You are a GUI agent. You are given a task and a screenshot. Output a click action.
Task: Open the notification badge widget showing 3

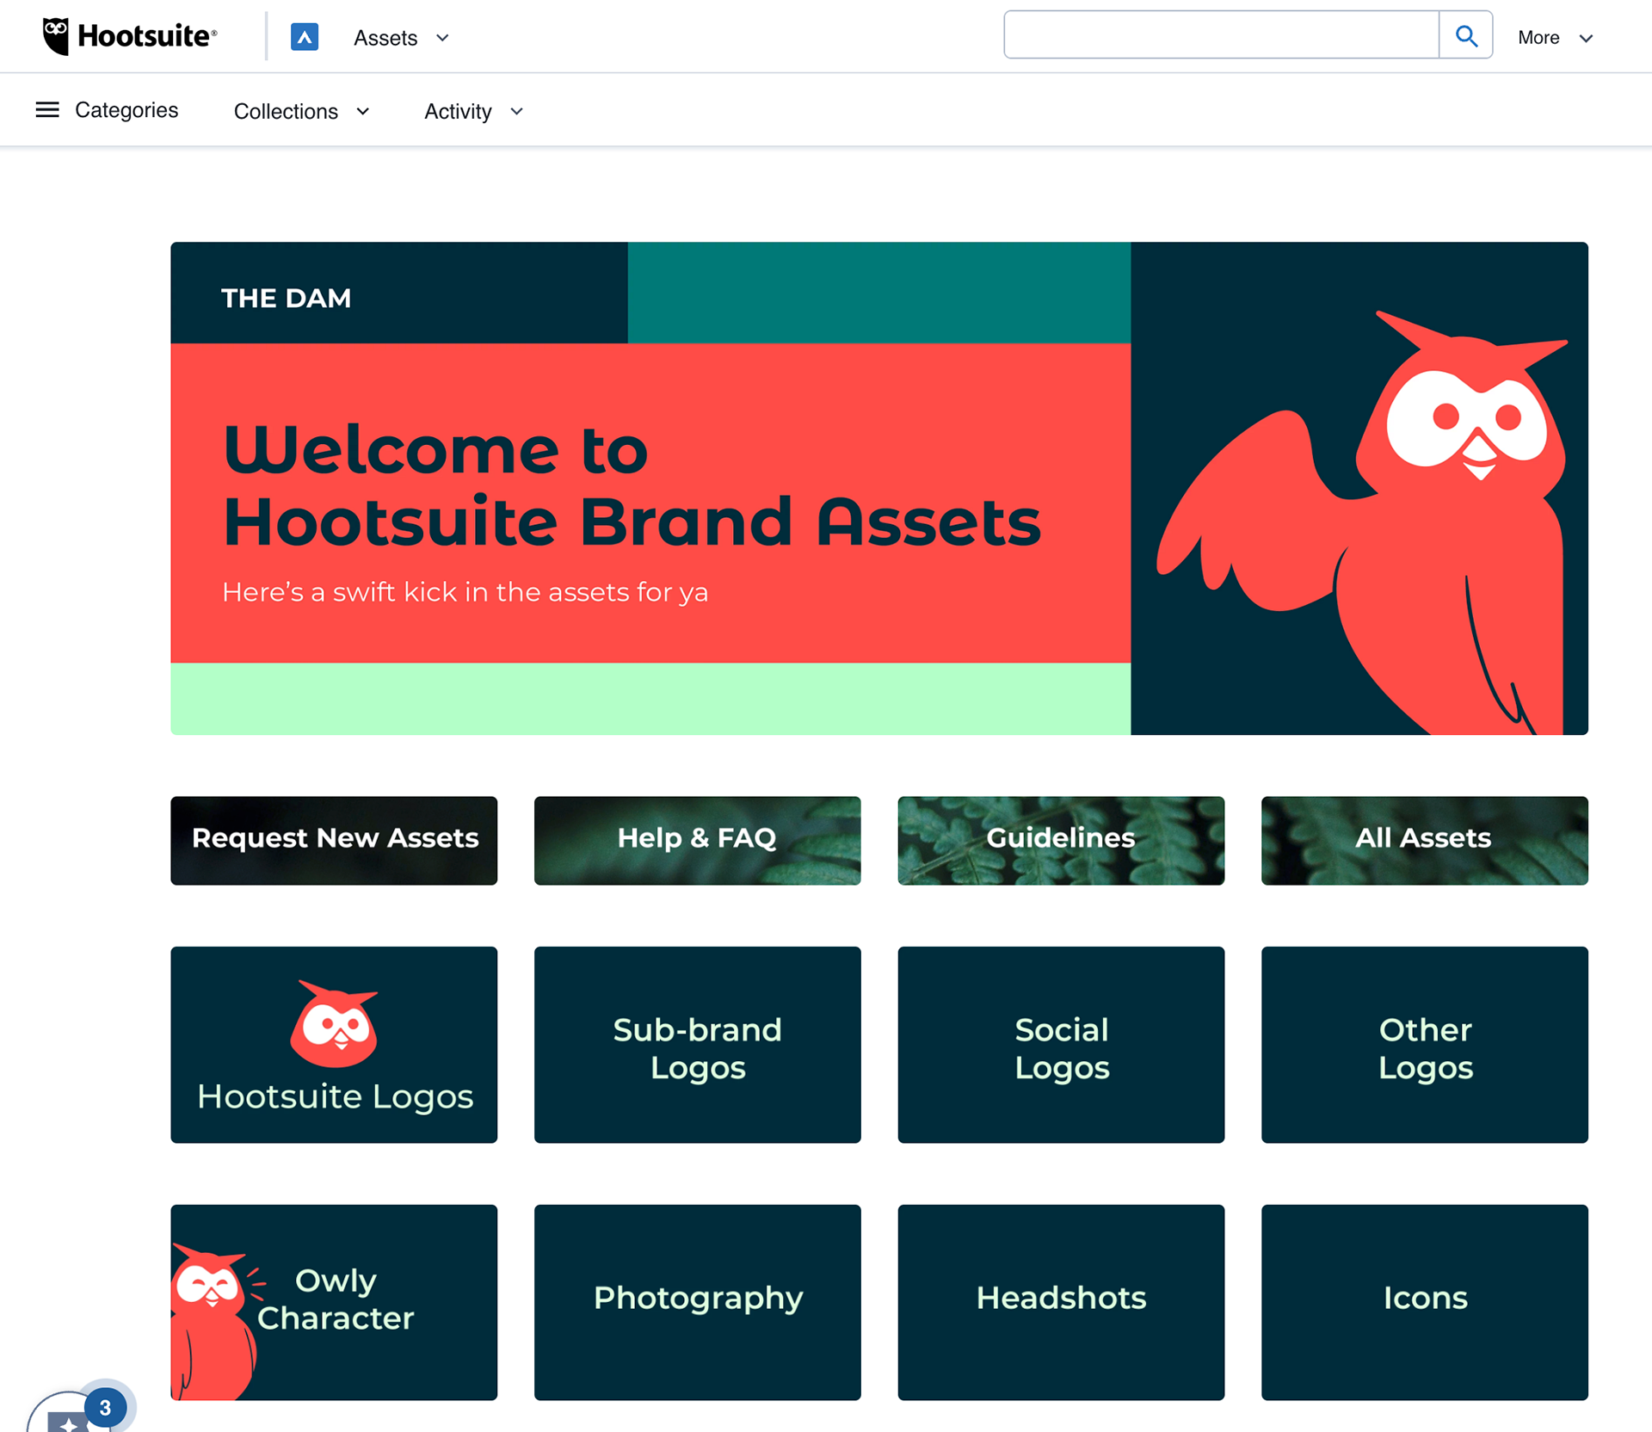coord(83,1407)
